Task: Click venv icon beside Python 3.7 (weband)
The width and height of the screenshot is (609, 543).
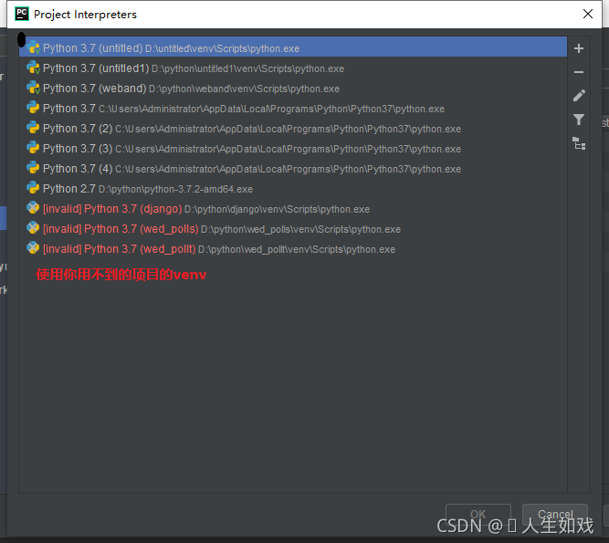Action: click(33, 89)
